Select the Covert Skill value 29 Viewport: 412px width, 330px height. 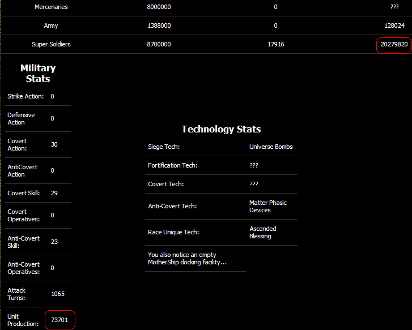click(54, 193)
